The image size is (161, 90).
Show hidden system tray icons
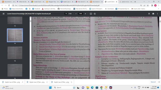(132, 87)
